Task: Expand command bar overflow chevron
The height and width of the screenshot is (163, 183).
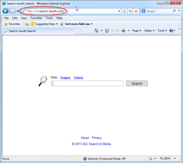Action: (179, 29)
